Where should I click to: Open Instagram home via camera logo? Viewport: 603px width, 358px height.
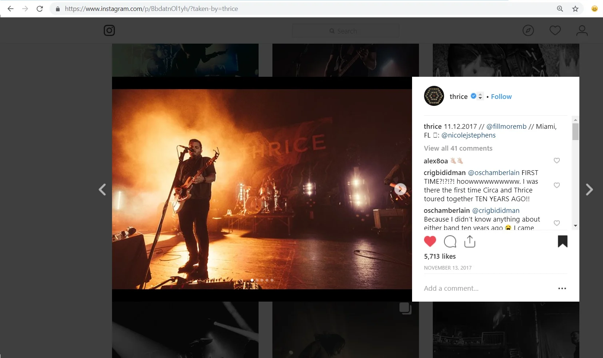point(109,31)
